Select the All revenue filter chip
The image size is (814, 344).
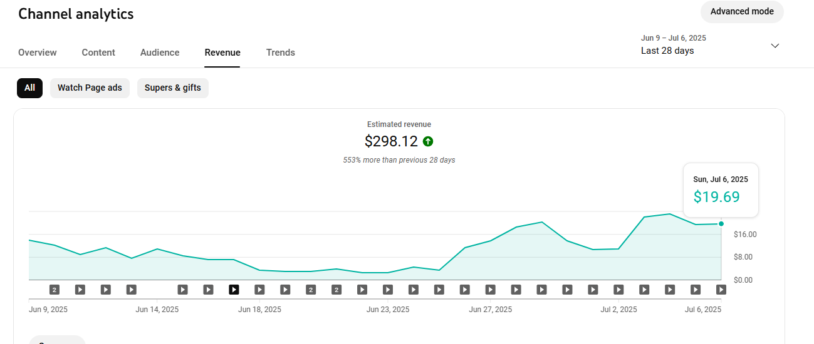click(x=29, y=88)
